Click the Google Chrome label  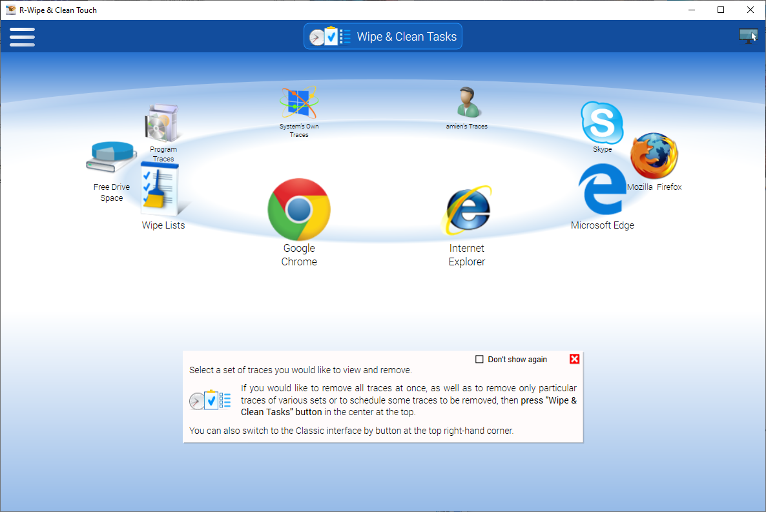pos(299,255)
